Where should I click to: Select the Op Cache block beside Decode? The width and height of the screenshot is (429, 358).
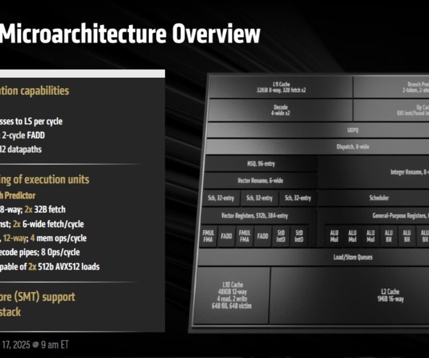391,110
